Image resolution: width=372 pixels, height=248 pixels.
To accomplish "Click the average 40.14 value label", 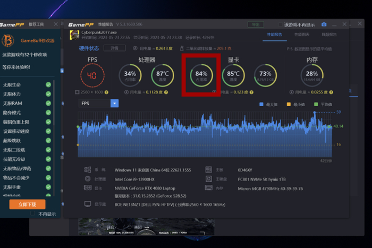I will (x=339, y=126).
